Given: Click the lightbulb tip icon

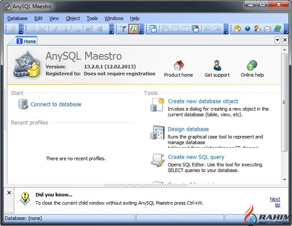Looking at the screenshot, I should coord(25,199).
